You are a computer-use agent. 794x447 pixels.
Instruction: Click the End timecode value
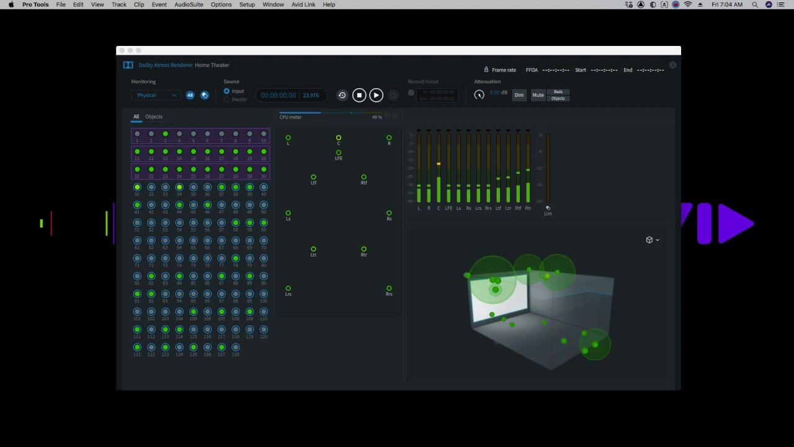click(x=651, y=70)
